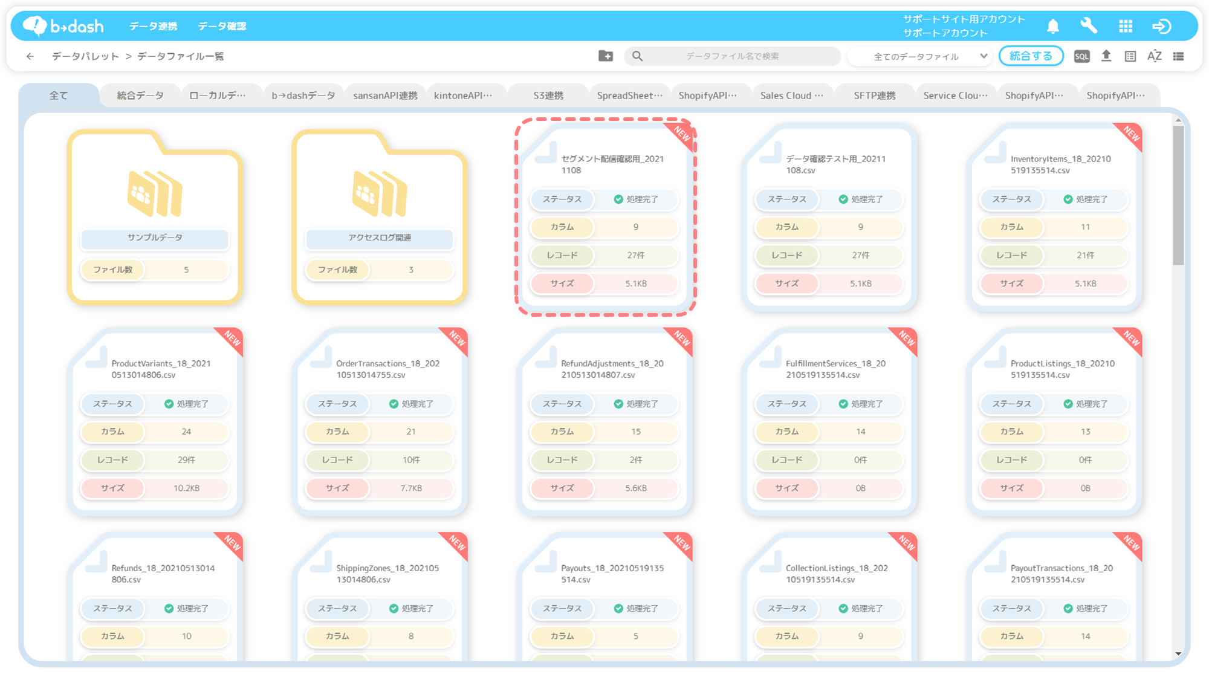Open the wrench settings icon
Screen dimensions: 1209x680
tap(1089, 26)
